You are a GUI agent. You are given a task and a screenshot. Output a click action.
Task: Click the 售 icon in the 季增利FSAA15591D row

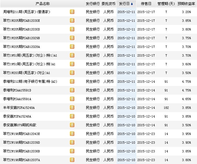pos(72,90)
